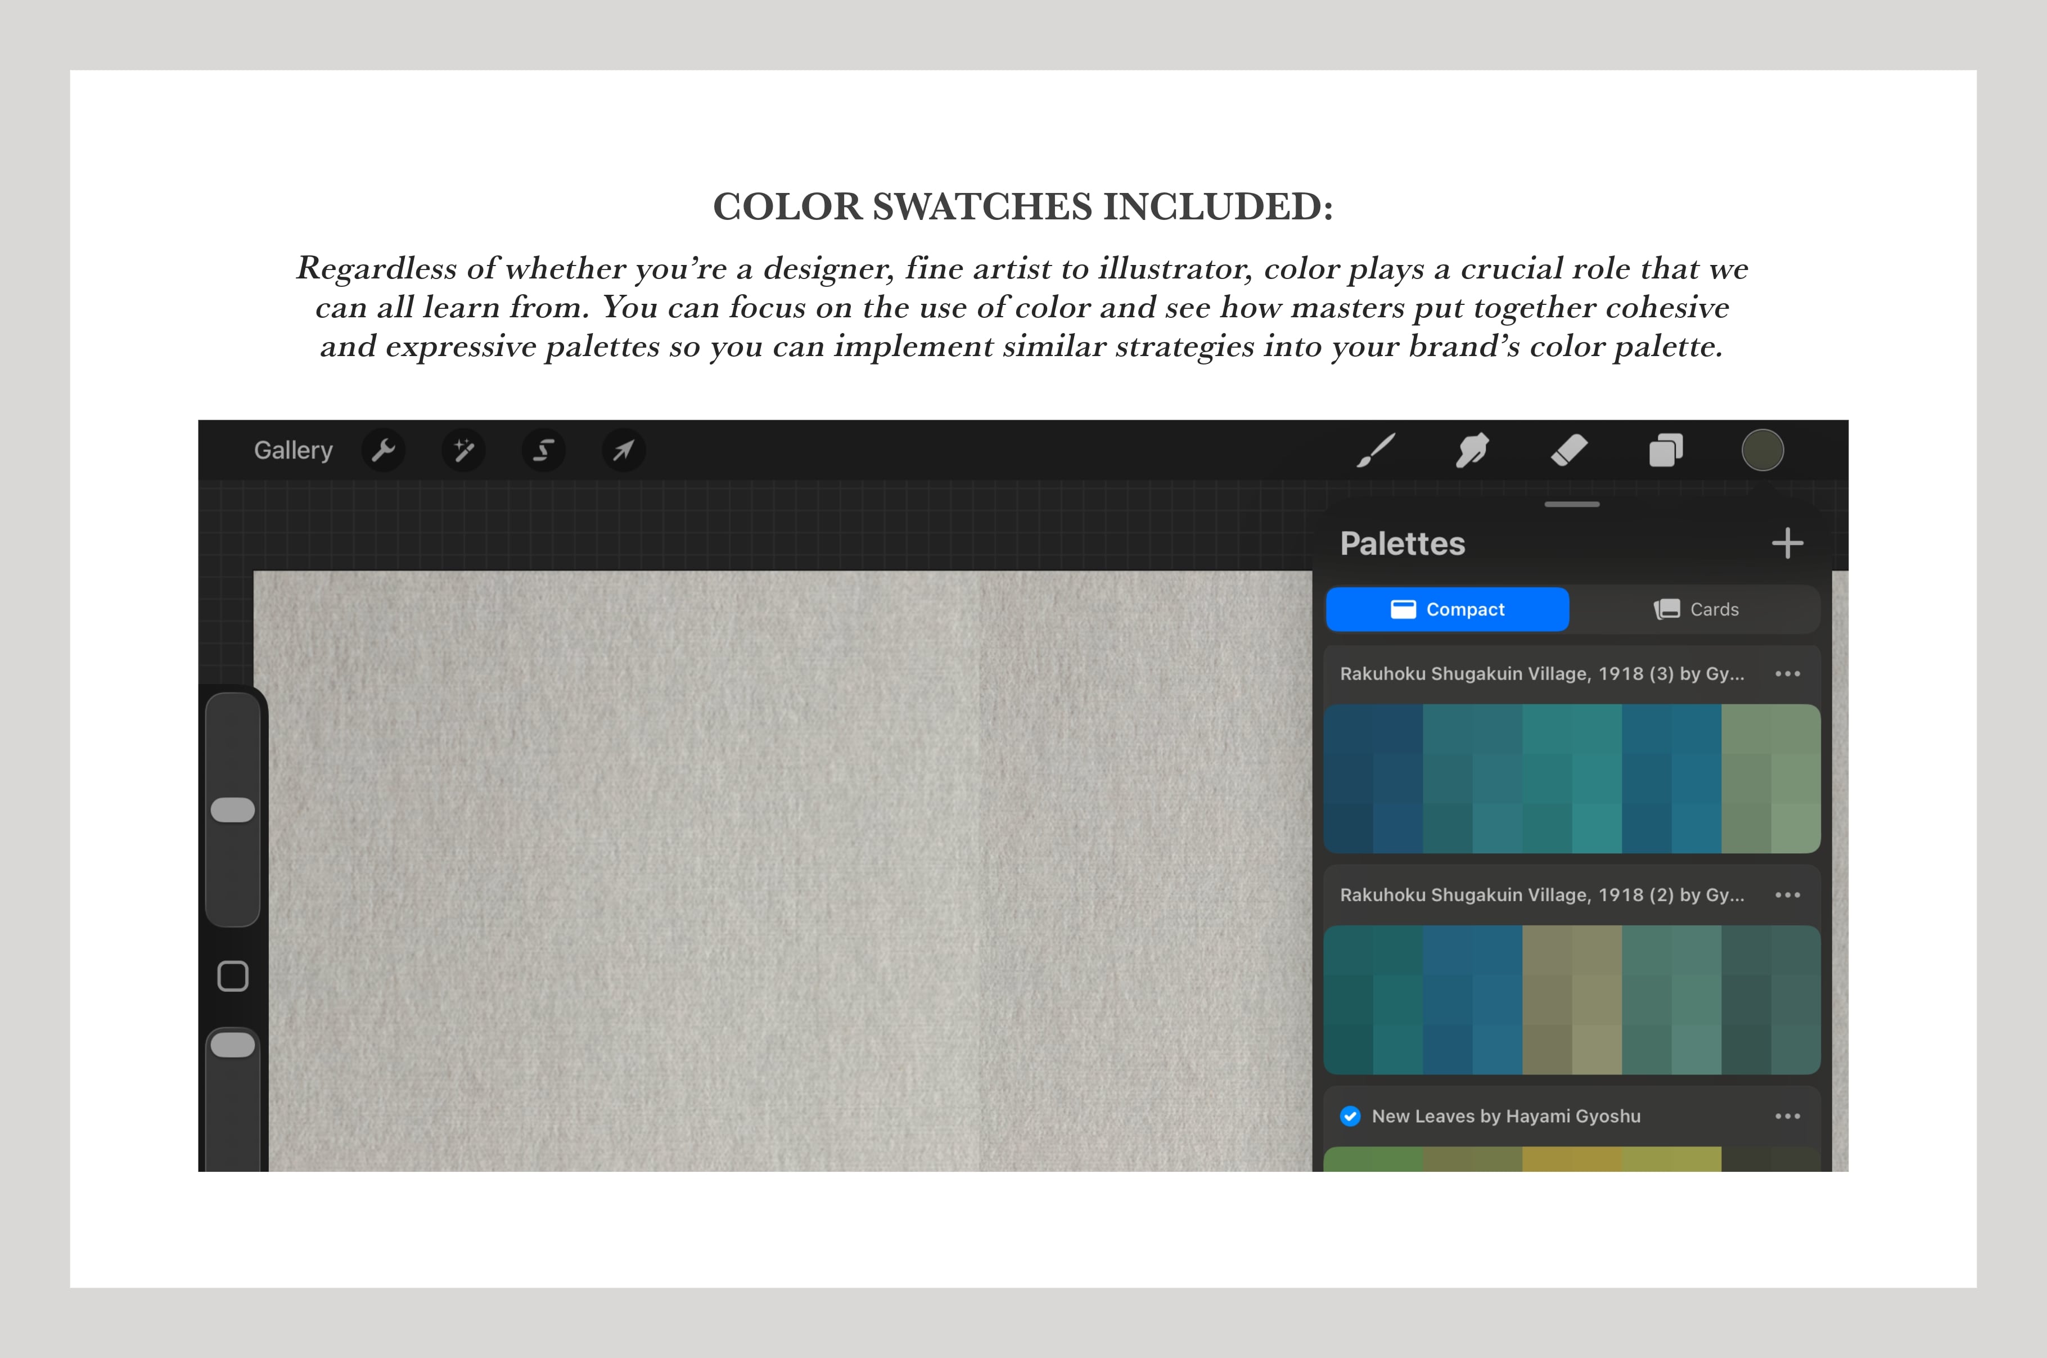The width and height of the screenshot is (2047, 1358).
Task: Click the brush opacity slider handle
Action: (233, 1045)
